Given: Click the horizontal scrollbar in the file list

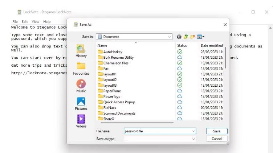Looking at the screenshot, I should click(137, 123).
